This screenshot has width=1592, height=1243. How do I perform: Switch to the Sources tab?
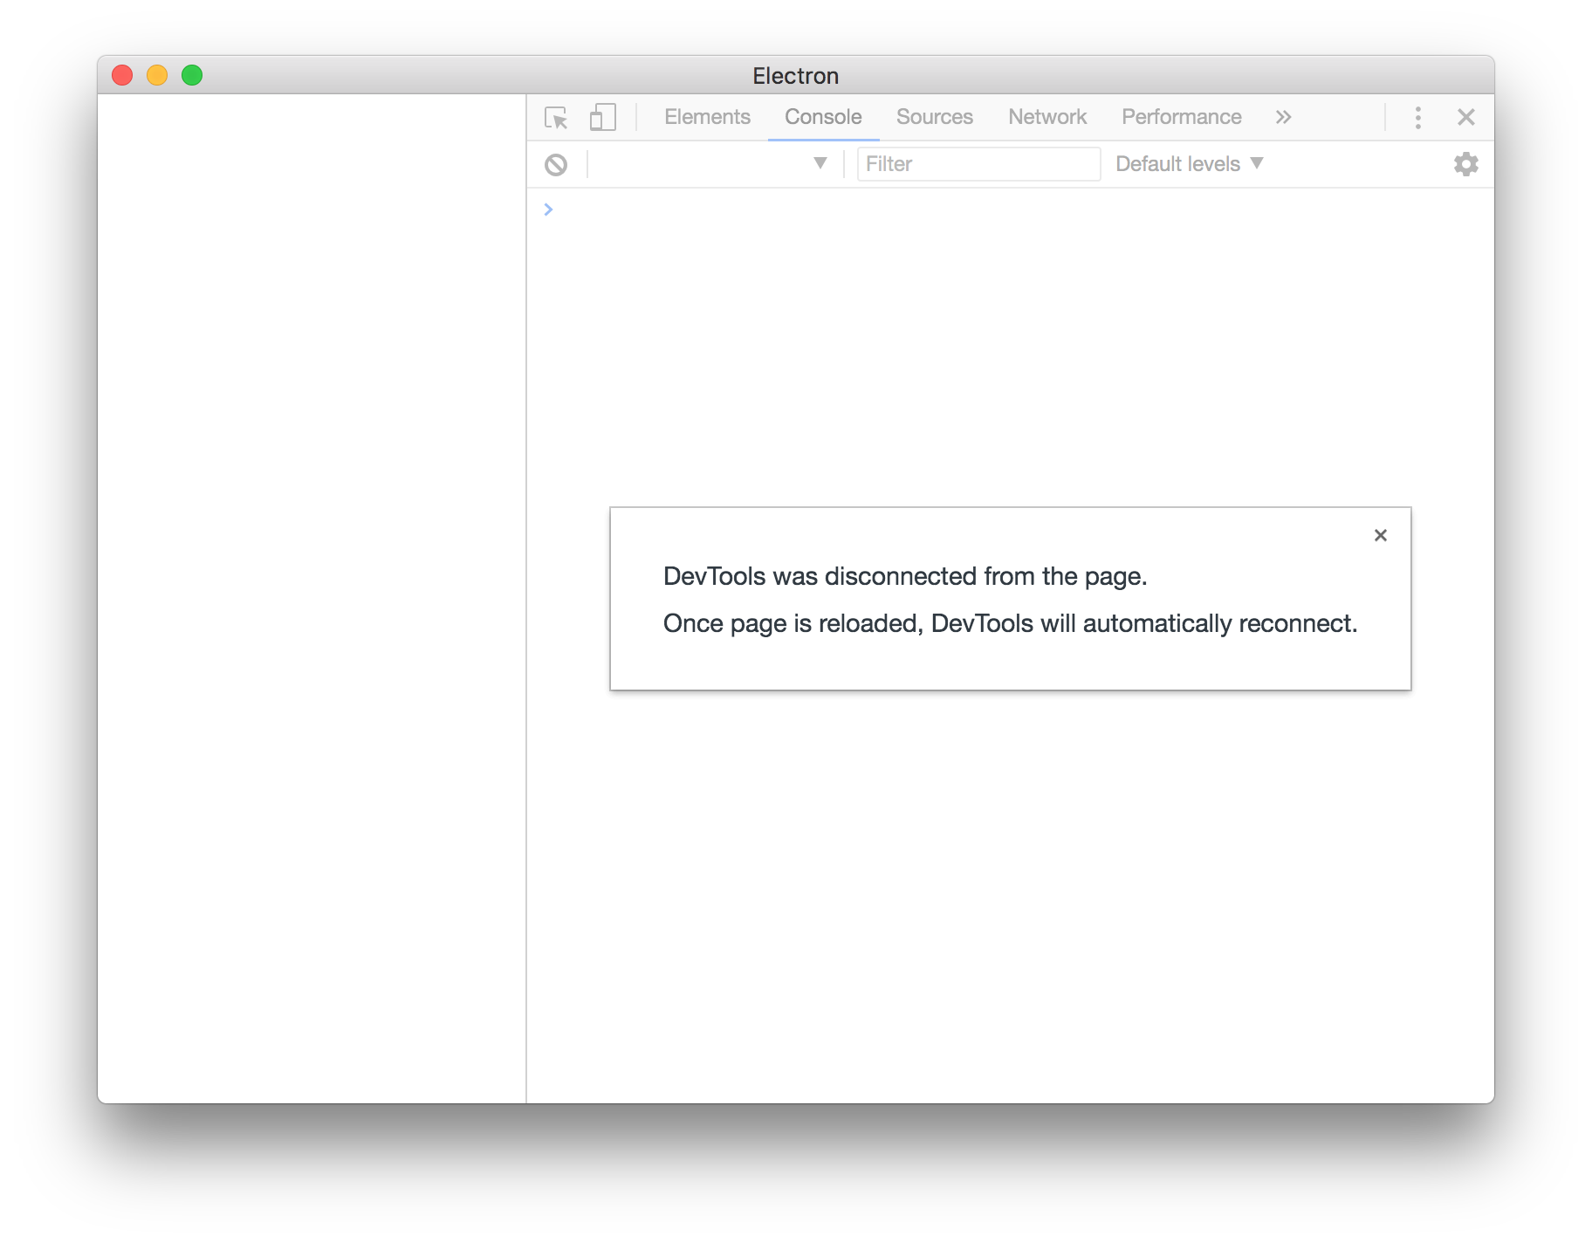[934, 116]
